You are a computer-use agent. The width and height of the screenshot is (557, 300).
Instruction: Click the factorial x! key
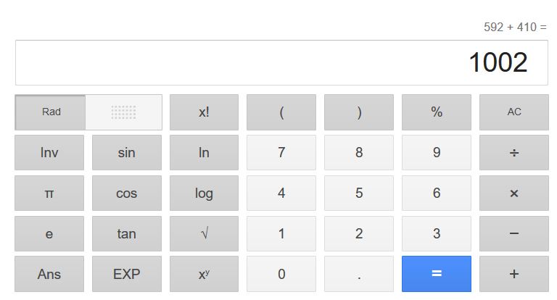[x=204, y=112]
